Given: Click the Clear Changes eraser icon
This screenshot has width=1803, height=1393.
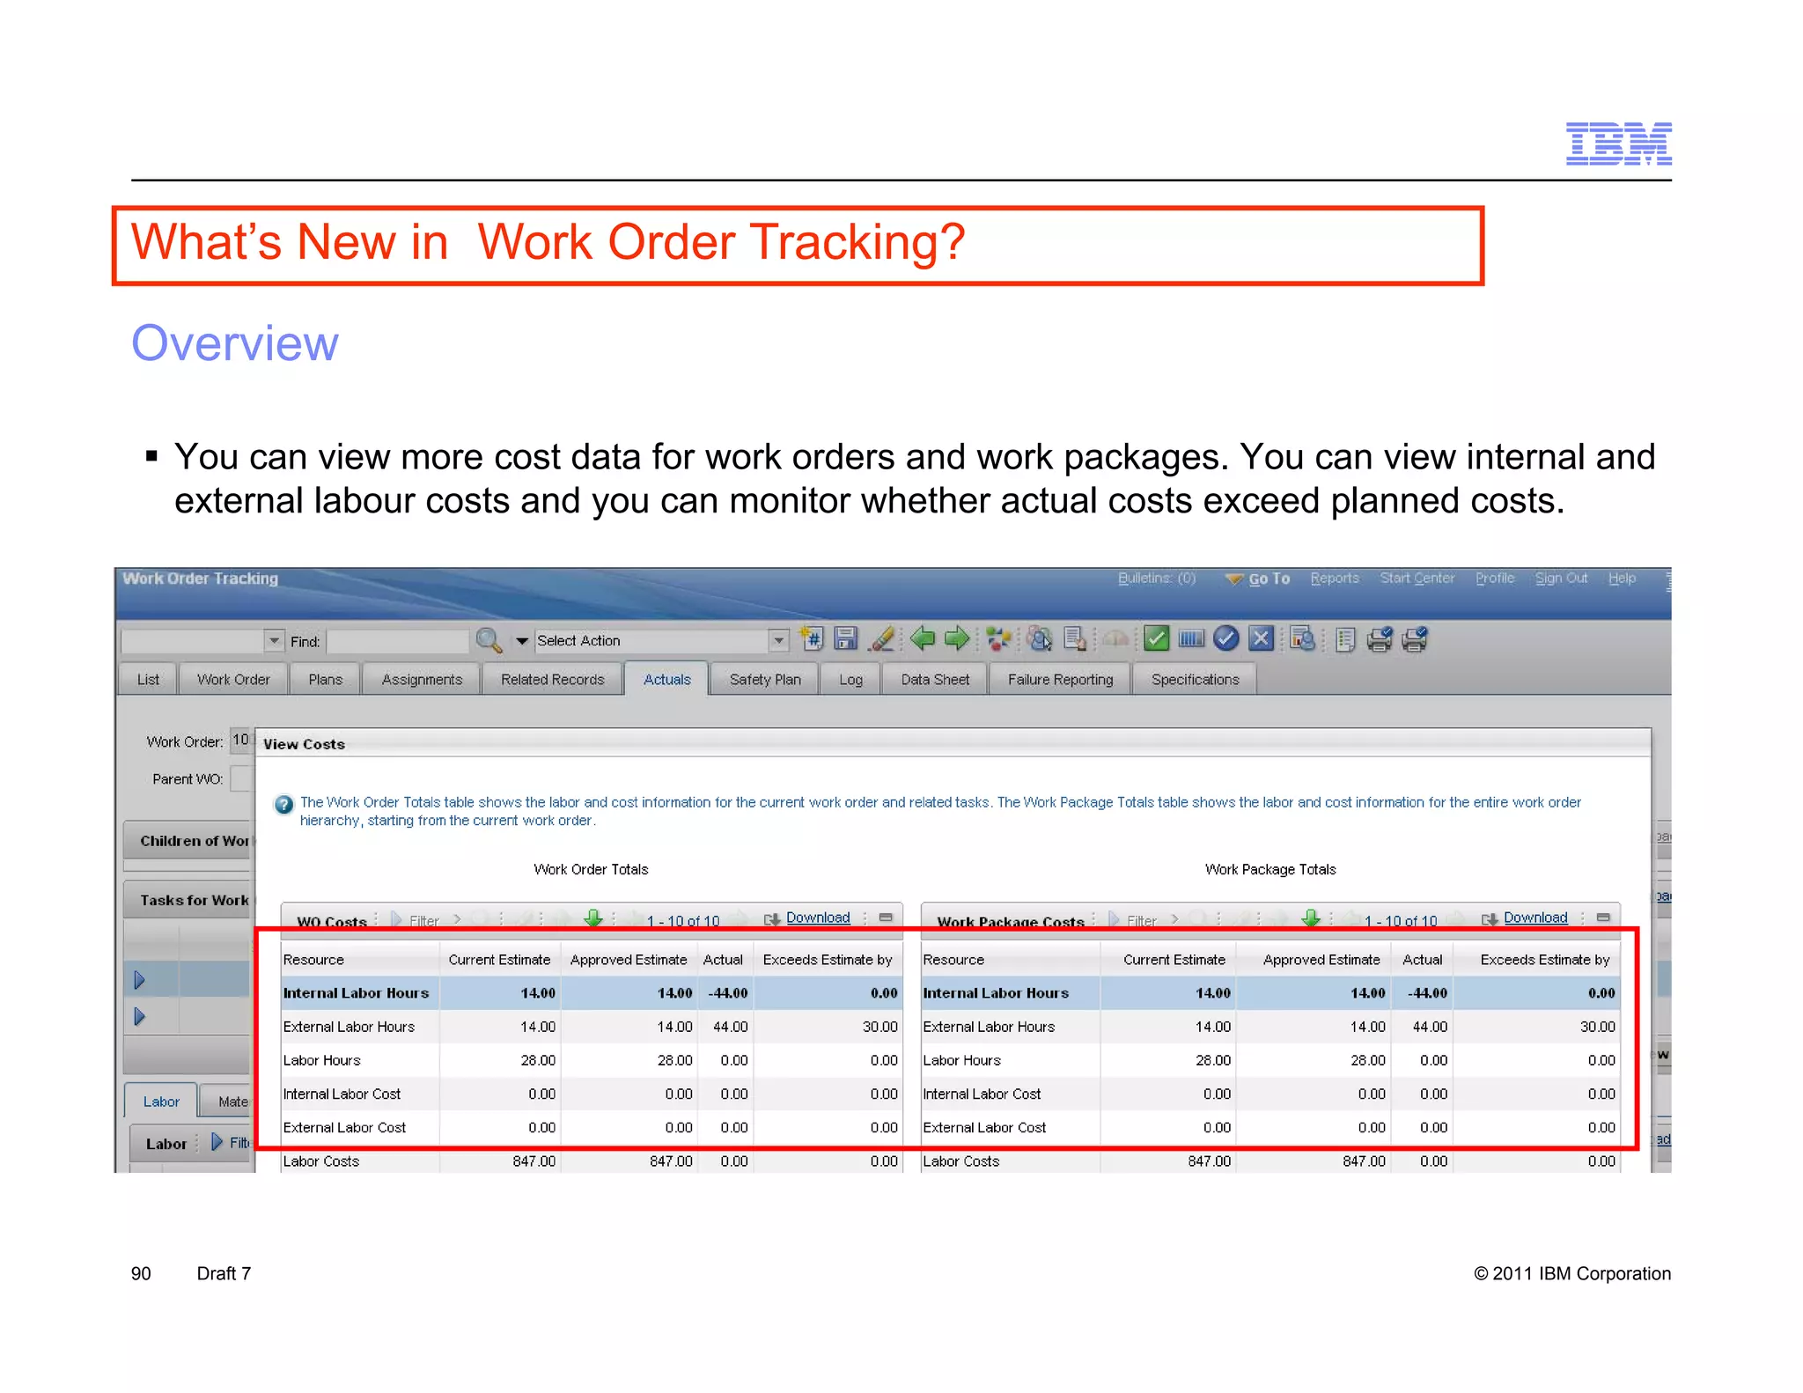Looking at the screenshot, I should tap(882, 638).
